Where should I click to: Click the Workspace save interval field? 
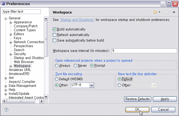(144, 51)
